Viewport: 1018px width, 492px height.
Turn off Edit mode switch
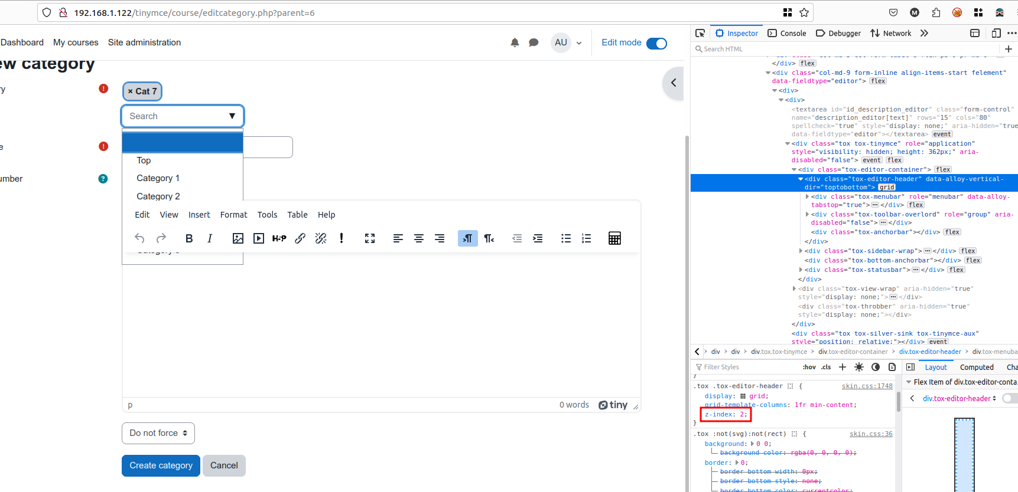656,43
